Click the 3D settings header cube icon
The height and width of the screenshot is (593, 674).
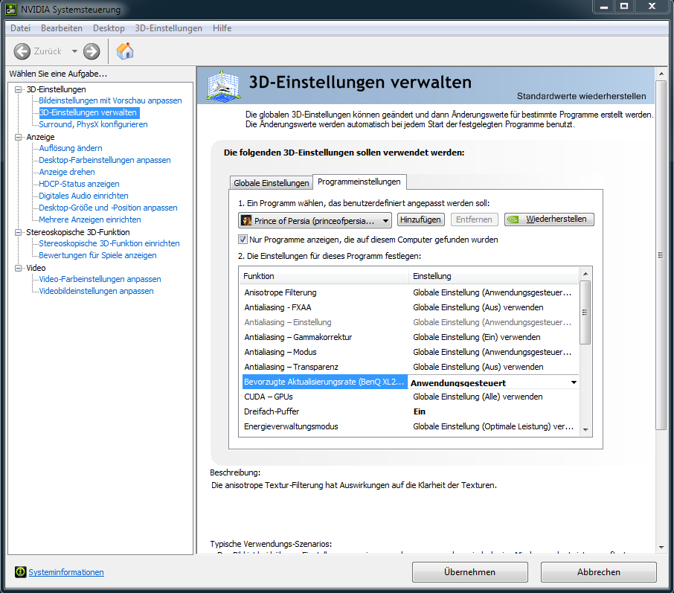[222, 86]
